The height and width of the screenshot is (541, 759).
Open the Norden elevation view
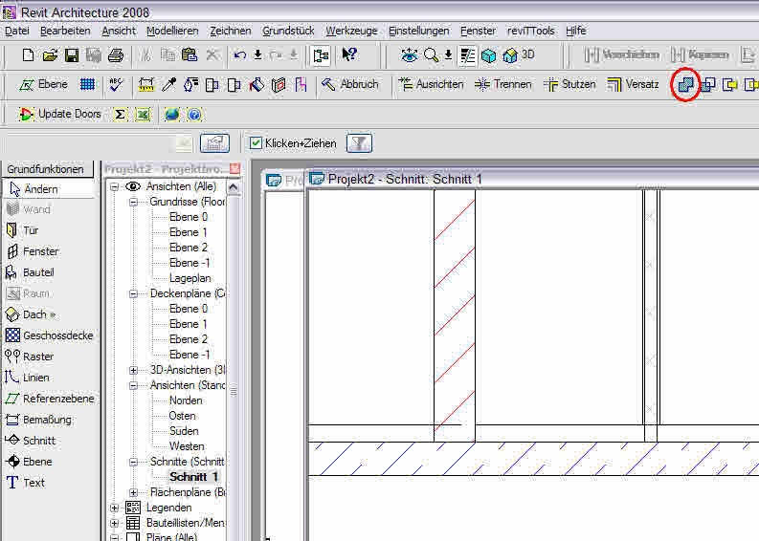(x=186, y=400)
